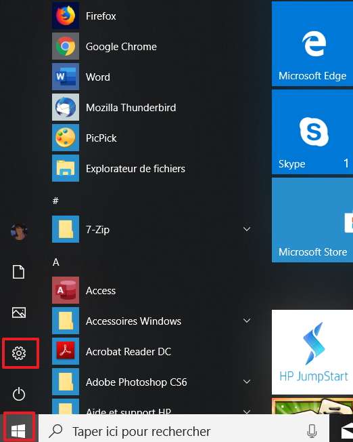Screen dimensions: 353x442
Task: Click the Windows Start button
Action: (18, 431)
